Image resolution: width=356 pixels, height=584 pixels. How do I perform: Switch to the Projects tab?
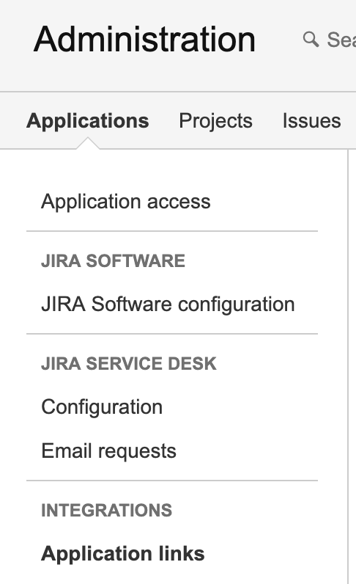point(216,120)
